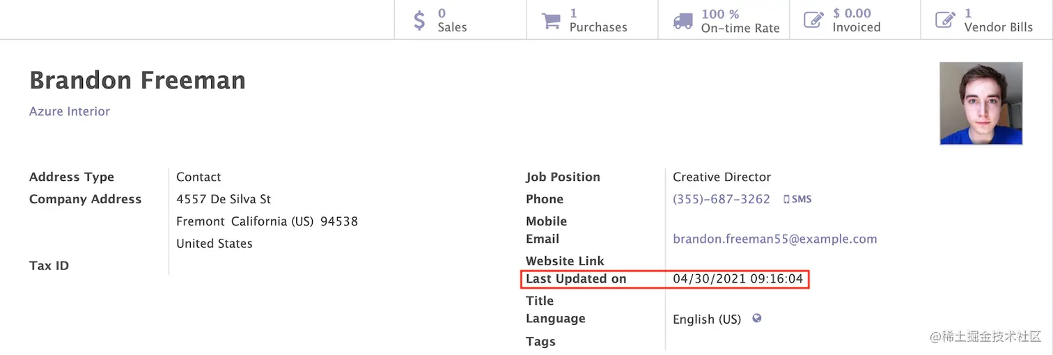Click the Address Type label
Viewport: 1053px width, 355px height.
(72, 177)
